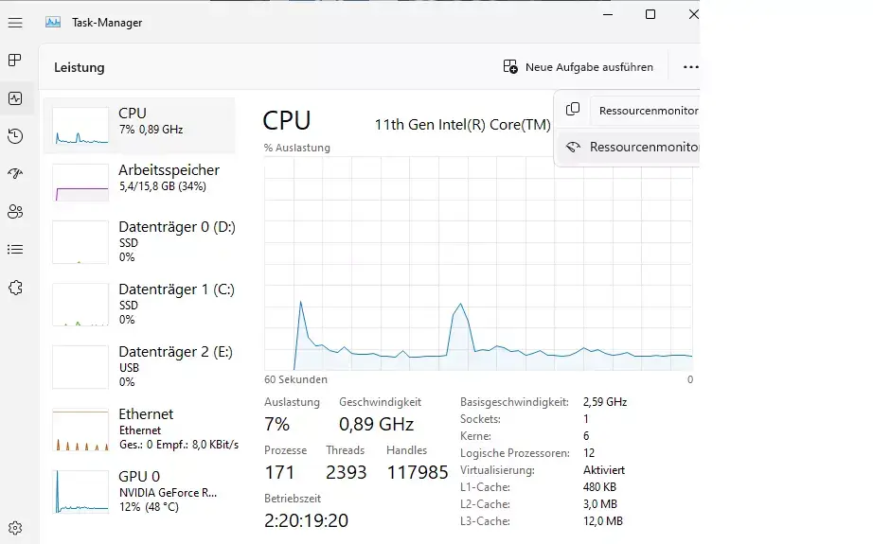Viewport: 873px width, 544px height.
Task: Click Neue Aufgabe ausführen button
Action: [578, 67]
